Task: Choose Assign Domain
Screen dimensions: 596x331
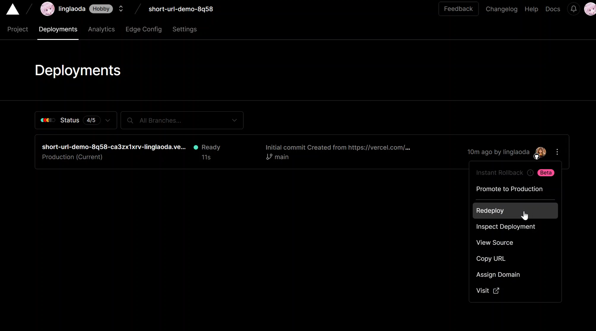Action: point(515,275)
